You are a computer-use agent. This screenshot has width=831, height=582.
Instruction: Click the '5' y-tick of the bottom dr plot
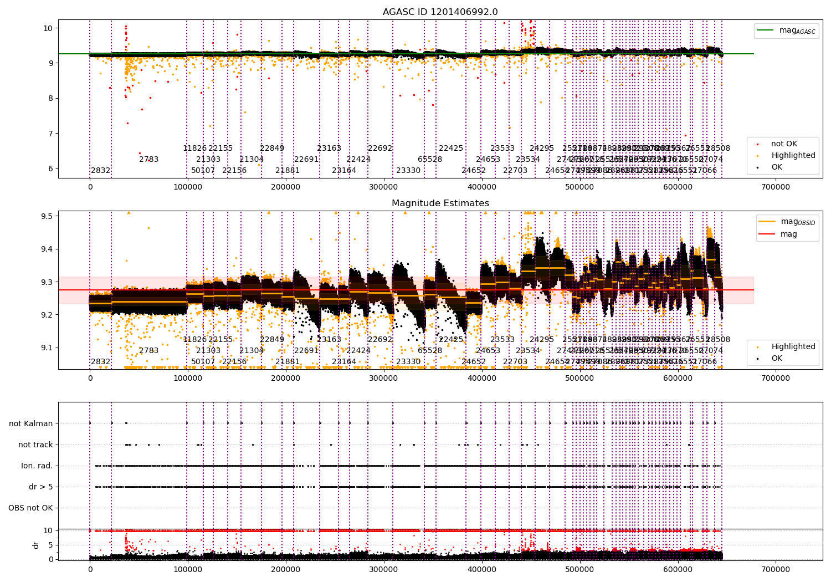click(50, 545)
